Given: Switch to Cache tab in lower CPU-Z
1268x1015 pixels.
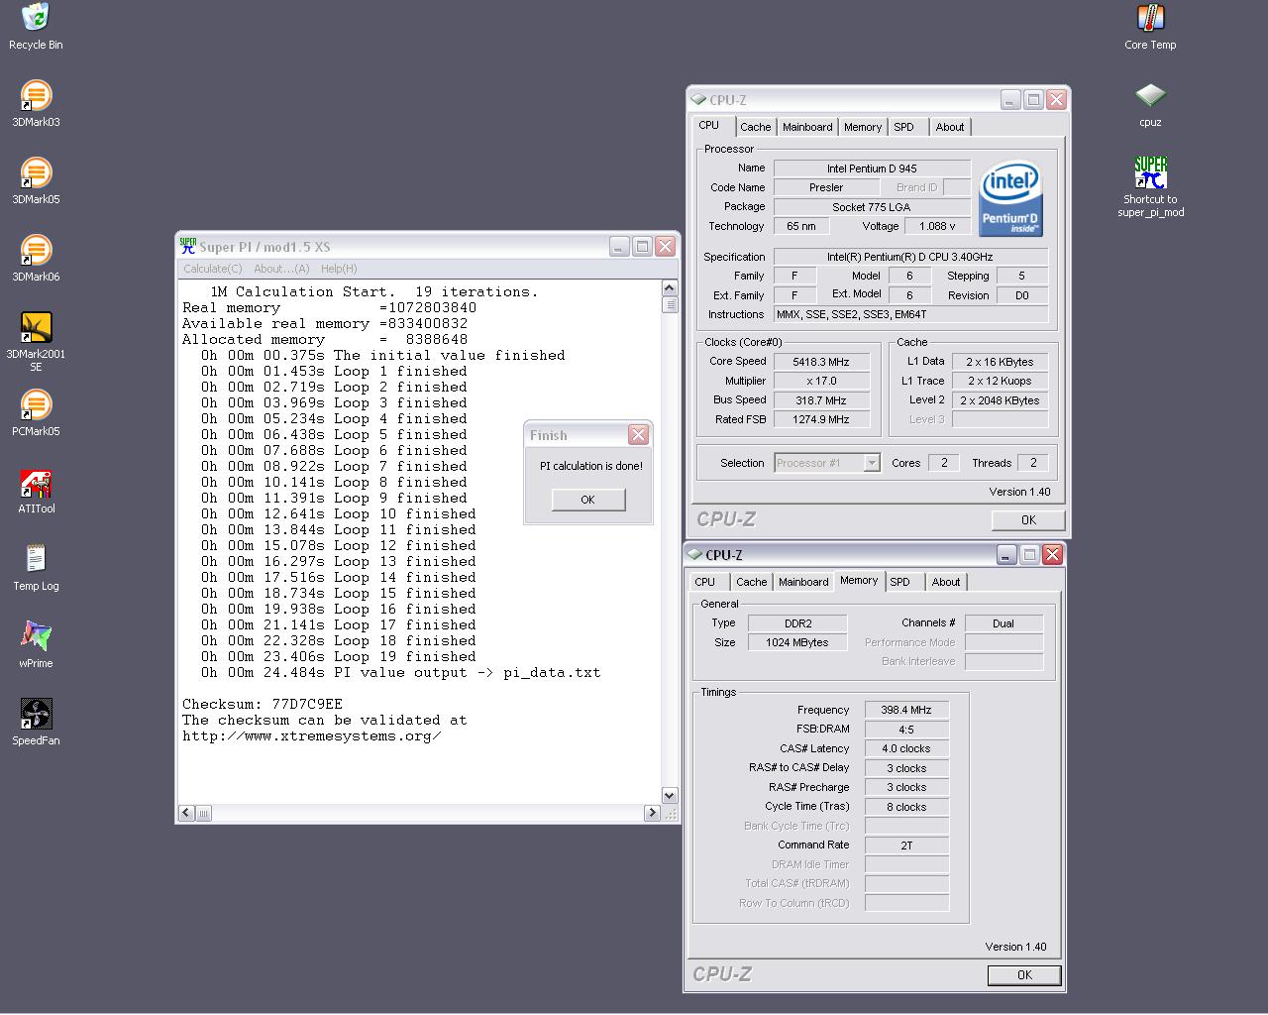Looking at the screenshot, I should tap(751, 582).
